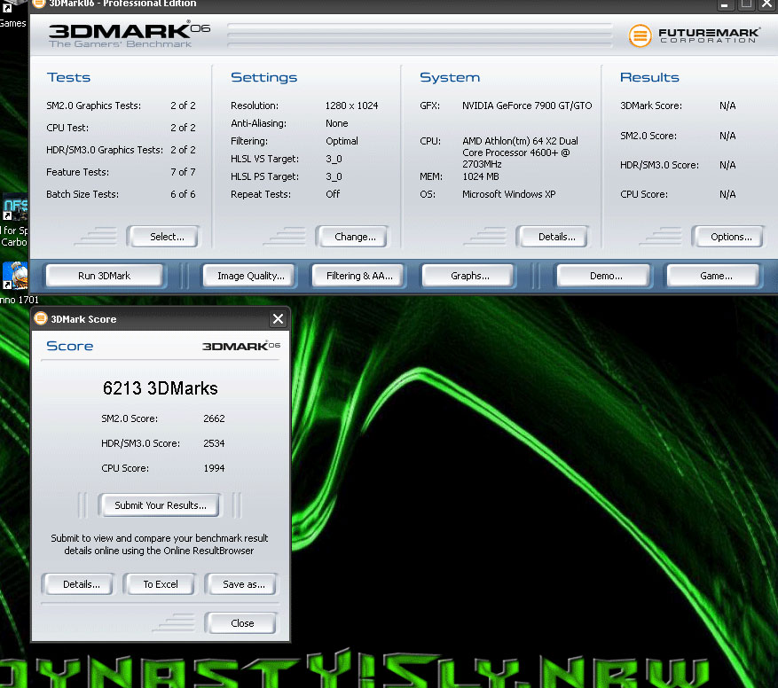Screen dimensions: 778x688
Task: Open system Details... in main window
Action: [x=553, y=237]
